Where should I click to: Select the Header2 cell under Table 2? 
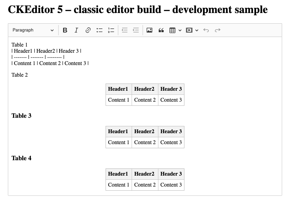[145, 89]
